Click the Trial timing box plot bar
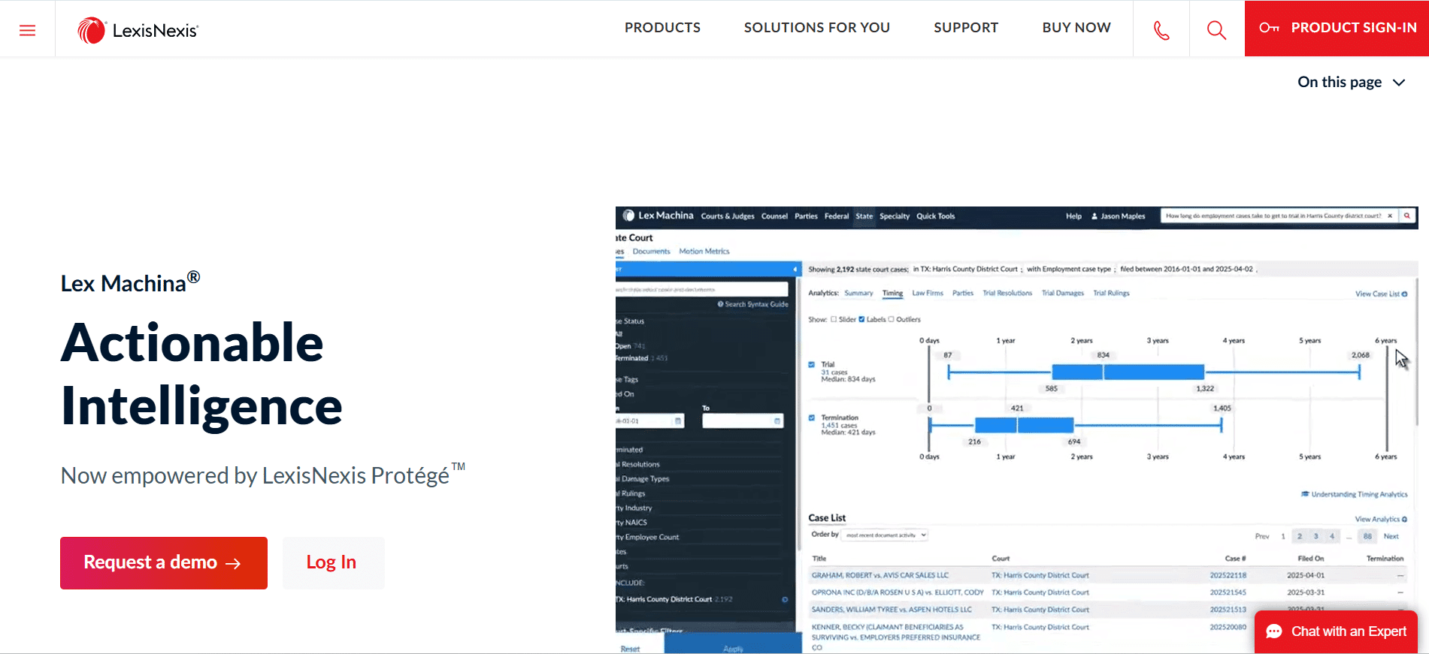The width and height of the screenshot is (1429, 654). [1128, 372]
